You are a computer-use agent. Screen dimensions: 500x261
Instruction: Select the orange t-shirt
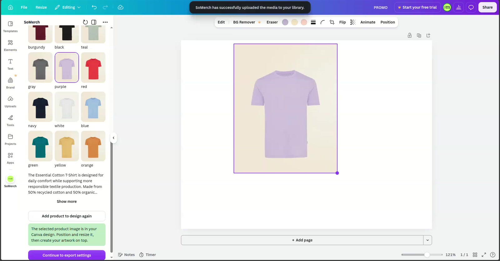coord(93,146)
